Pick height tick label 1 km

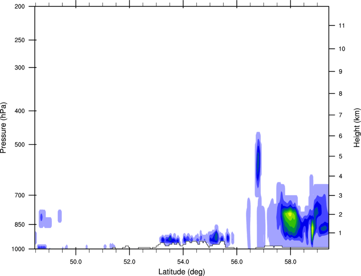(x=341, y=233)
